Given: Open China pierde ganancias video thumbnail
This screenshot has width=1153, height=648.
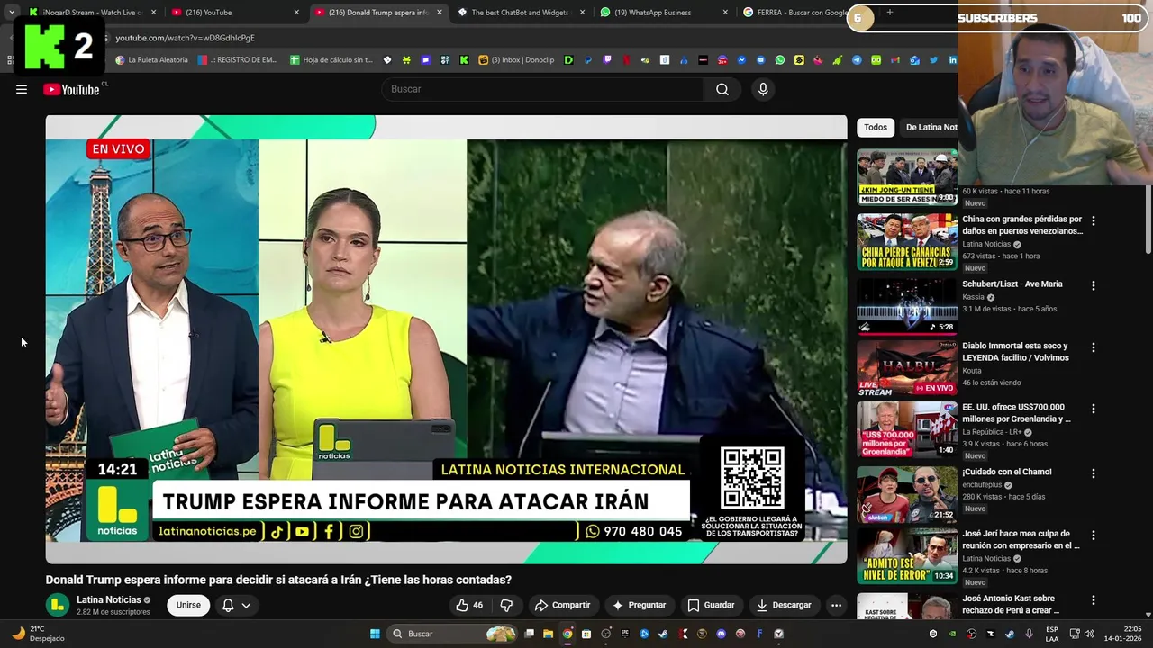Looking at the screenshot, I should (x=906, y=241).
